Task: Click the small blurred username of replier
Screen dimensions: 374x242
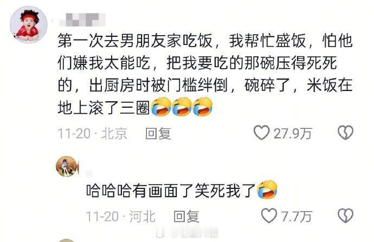Action: (89, 174)
